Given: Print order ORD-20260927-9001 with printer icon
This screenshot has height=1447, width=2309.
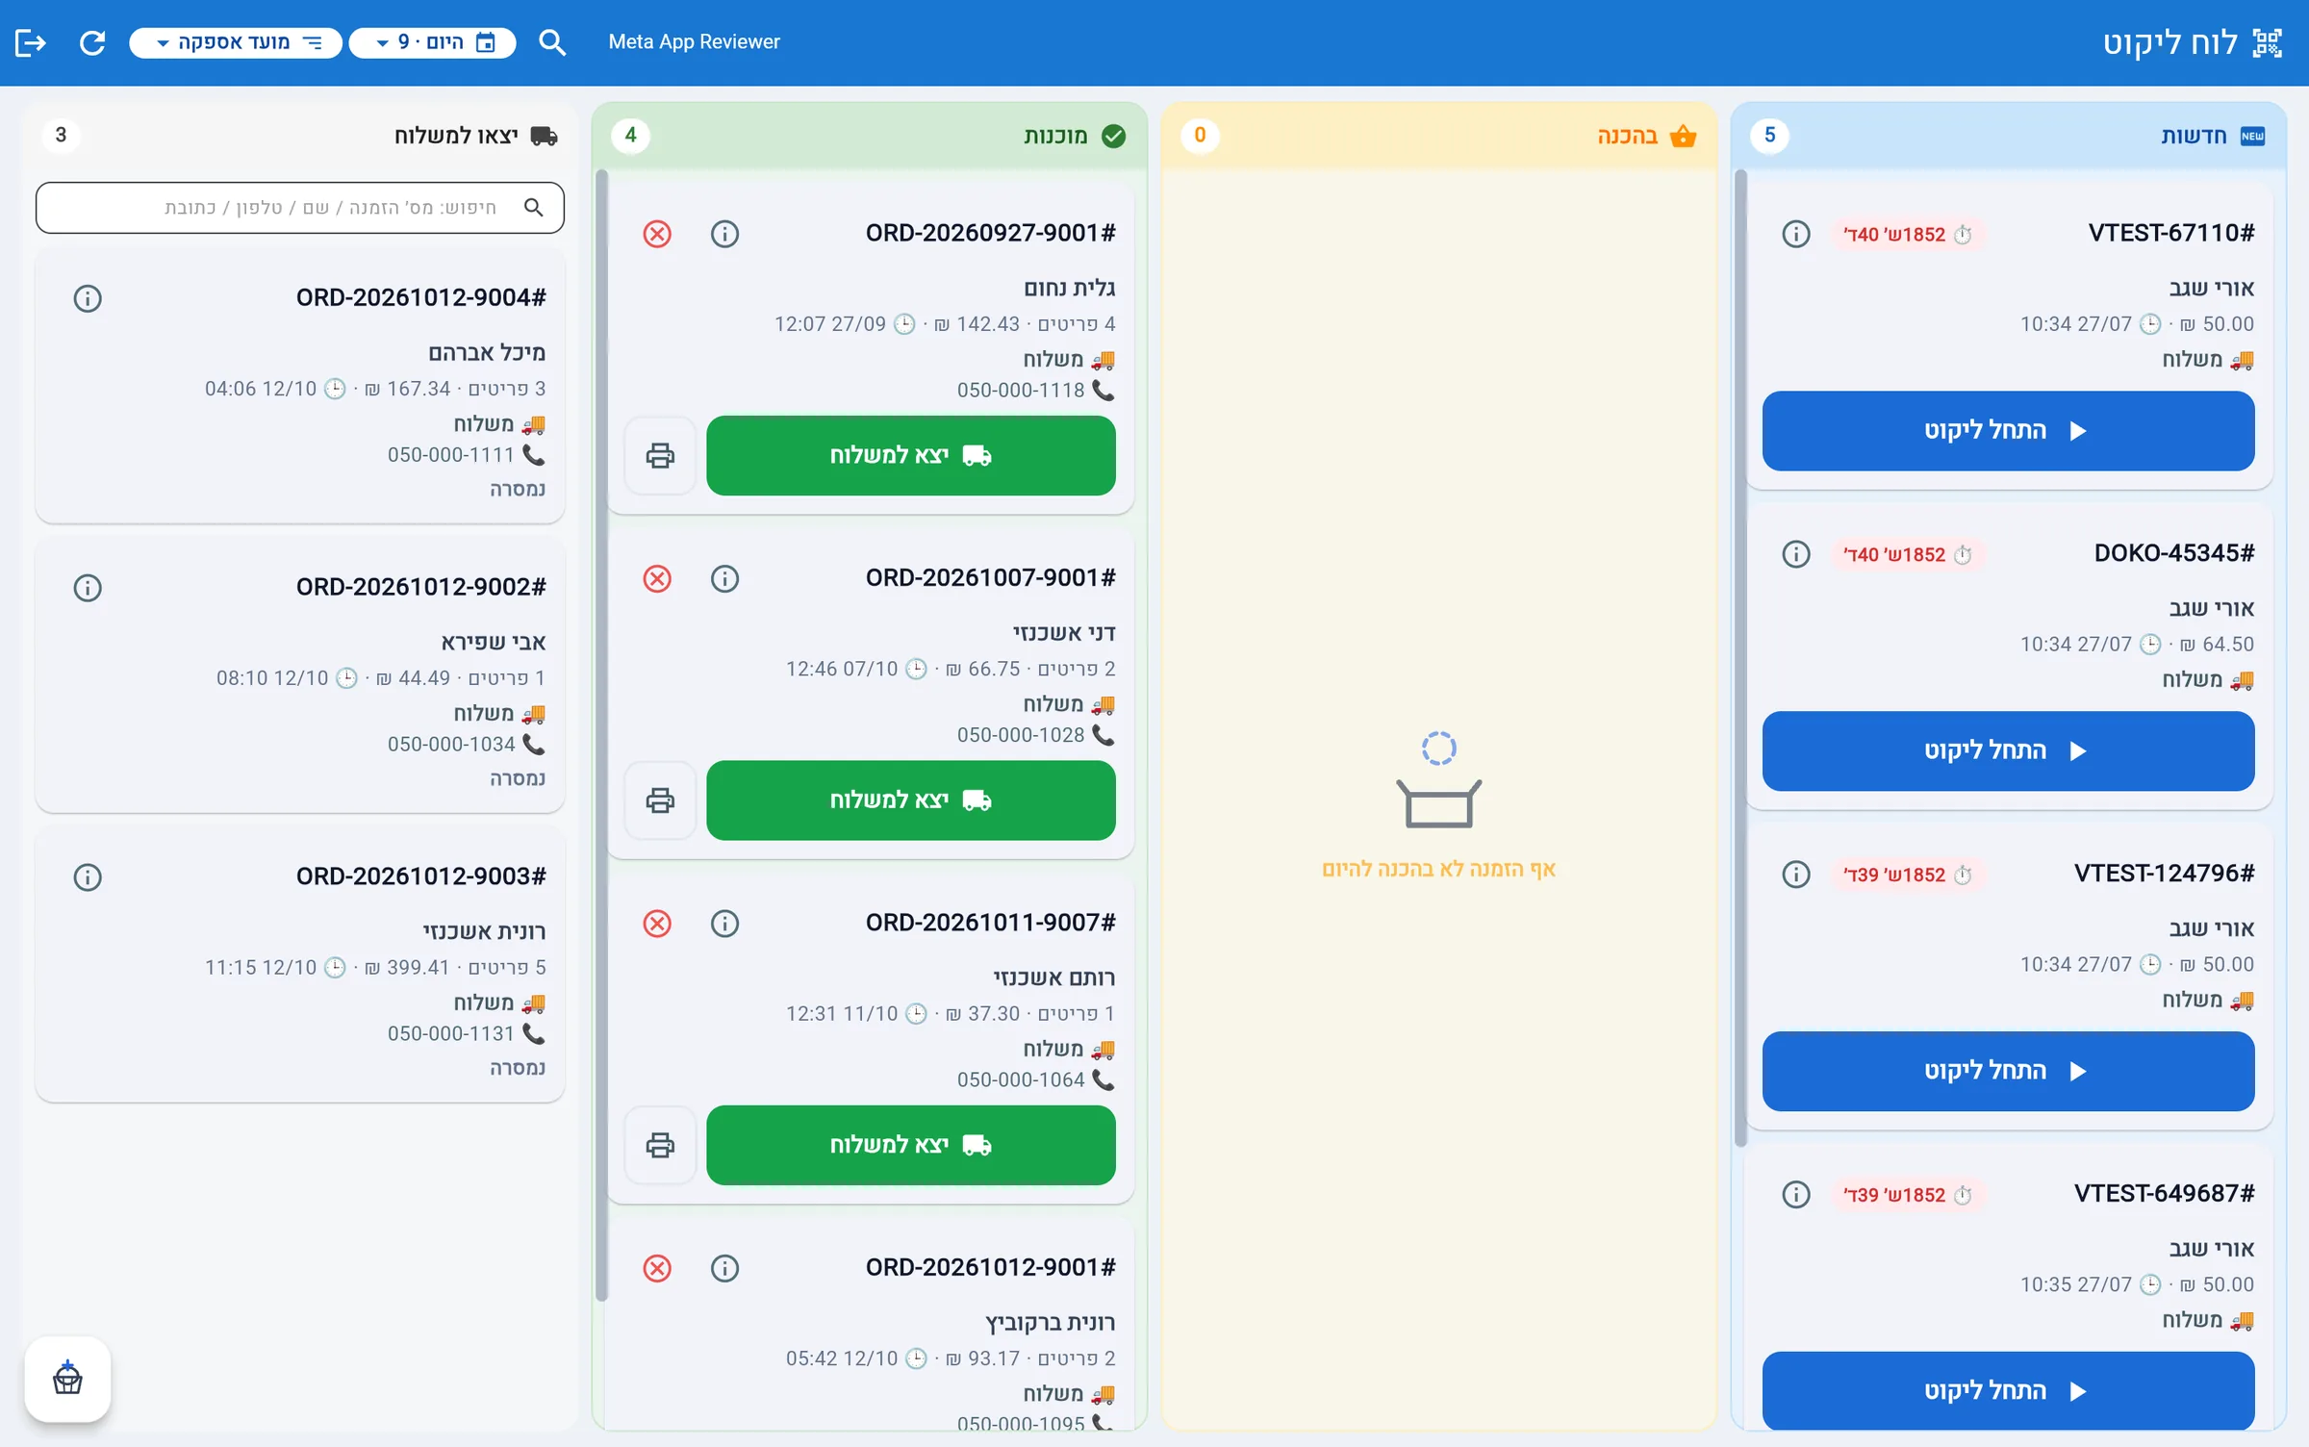Looking at the screenshot, I should click(x=660, y=456).
